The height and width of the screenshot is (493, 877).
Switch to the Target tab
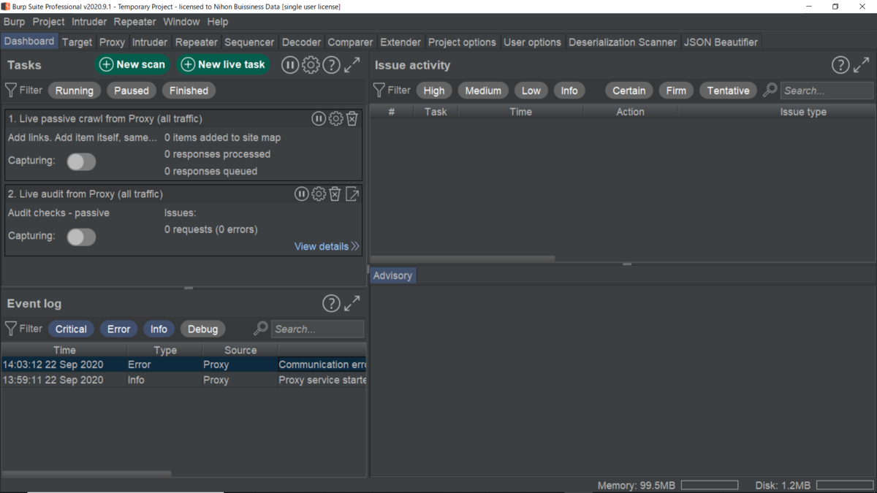77,42
